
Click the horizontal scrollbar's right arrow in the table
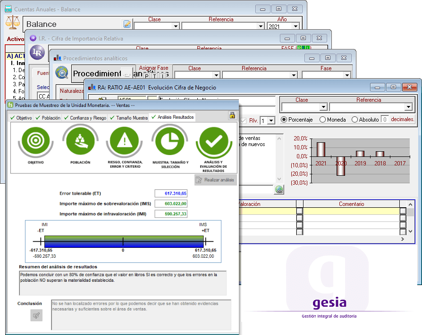click(403, 239)
